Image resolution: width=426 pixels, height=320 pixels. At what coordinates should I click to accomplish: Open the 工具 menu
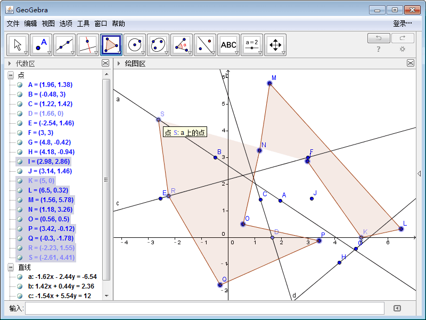[x=83, y=23]
